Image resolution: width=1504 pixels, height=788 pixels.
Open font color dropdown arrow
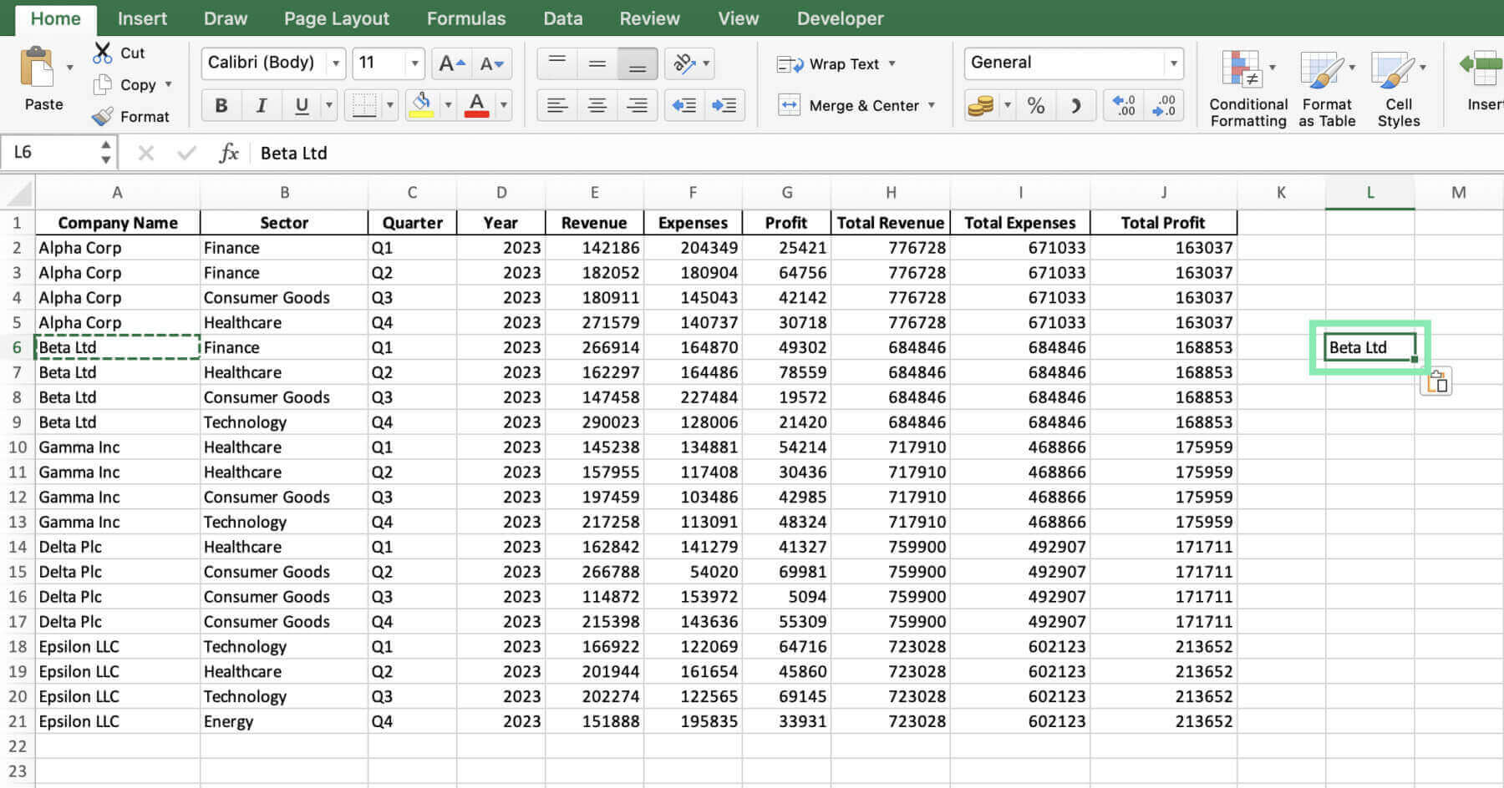[x=503, y=105]
